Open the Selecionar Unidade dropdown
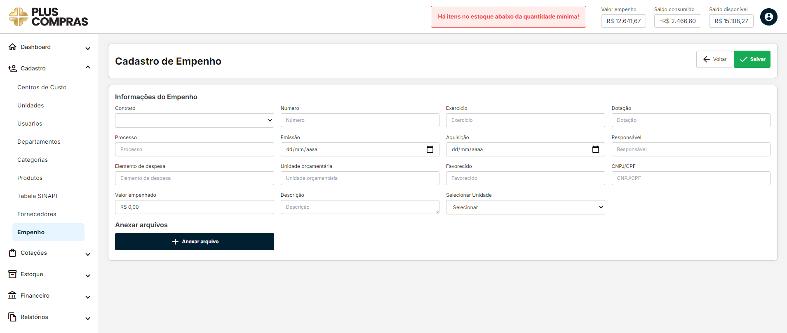Screen dimensions: 787x333 pos(525,207)
